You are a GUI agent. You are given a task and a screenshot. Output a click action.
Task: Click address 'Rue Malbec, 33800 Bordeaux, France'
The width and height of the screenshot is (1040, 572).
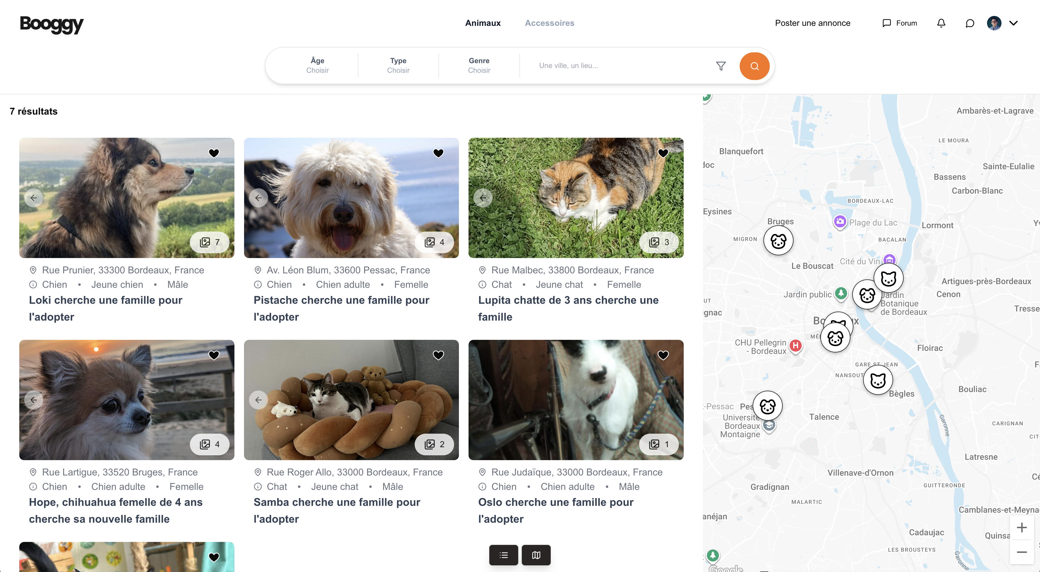[572, 270]
